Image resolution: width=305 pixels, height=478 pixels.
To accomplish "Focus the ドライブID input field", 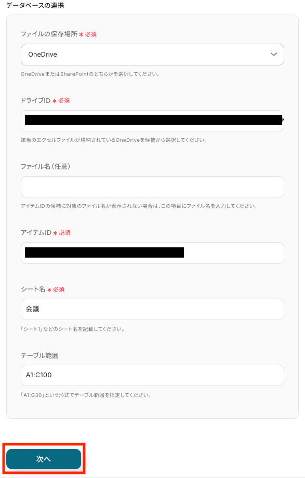I will click(x=152, y=121).
